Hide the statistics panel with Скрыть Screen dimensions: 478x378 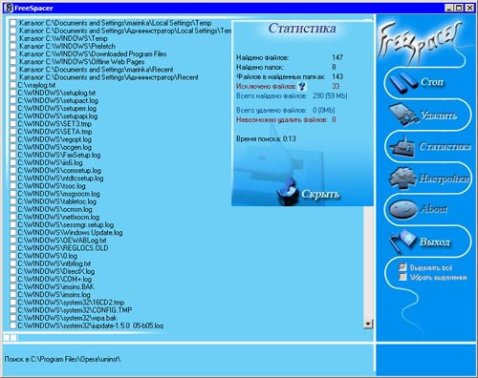coord(320,194)
